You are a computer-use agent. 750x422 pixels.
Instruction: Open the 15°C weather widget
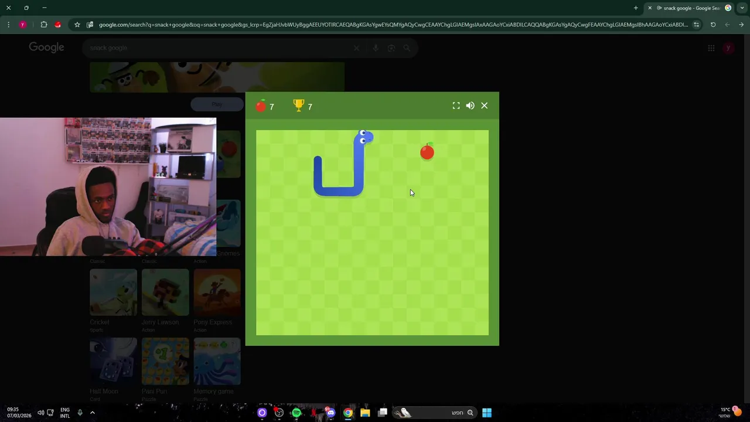pyautogui.click(x=730, y=413)
